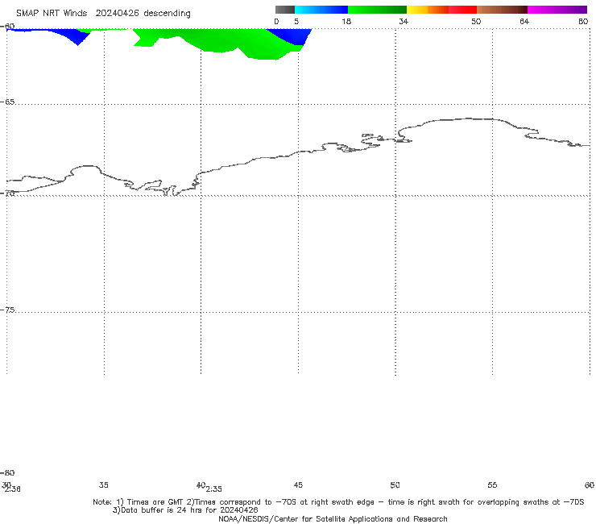
Task: Select the gray segment of the color bar
Action: coord(284,10)
